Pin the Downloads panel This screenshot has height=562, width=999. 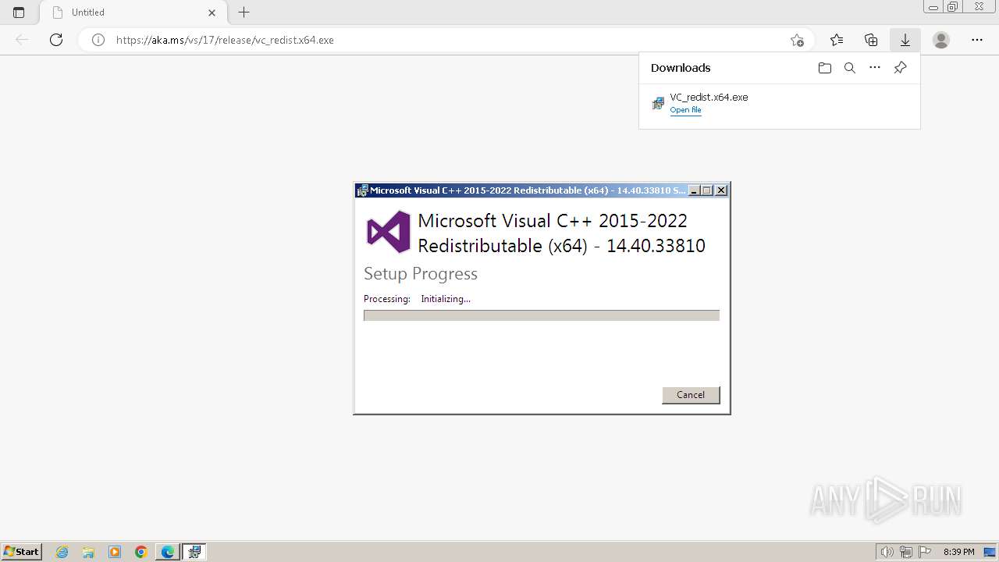pyautogui.click(x=900, y=68)
